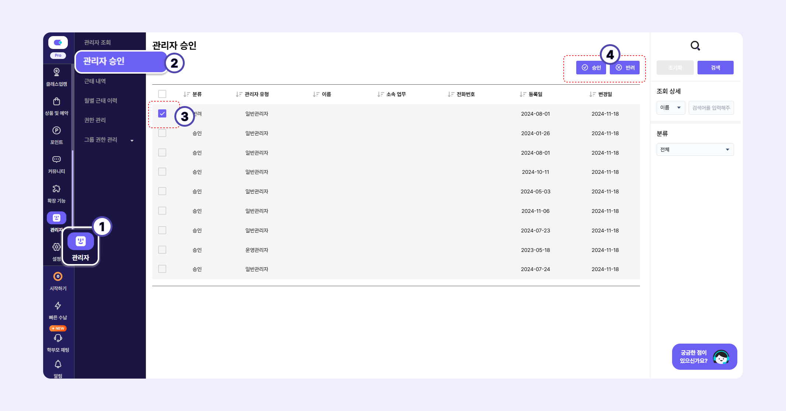786x411 pixels.
Task: Open 커뮤니티 chat bubble icon
Action: tap(56, 159)
